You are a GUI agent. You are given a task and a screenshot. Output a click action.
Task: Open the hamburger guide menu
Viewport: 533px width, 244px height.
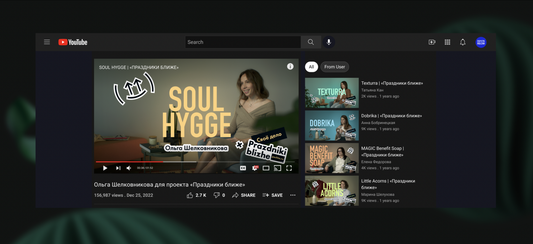click(x=47, y=42)
